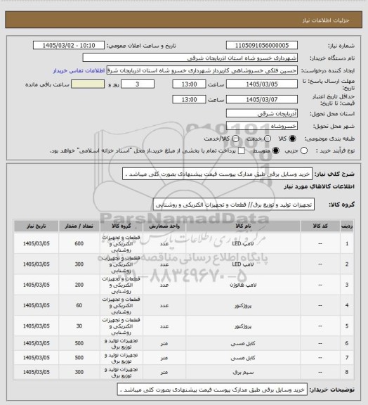Click the جزئیات اطلاعات نیاز header title
This screenshot has height=405, width=368.
326,20
